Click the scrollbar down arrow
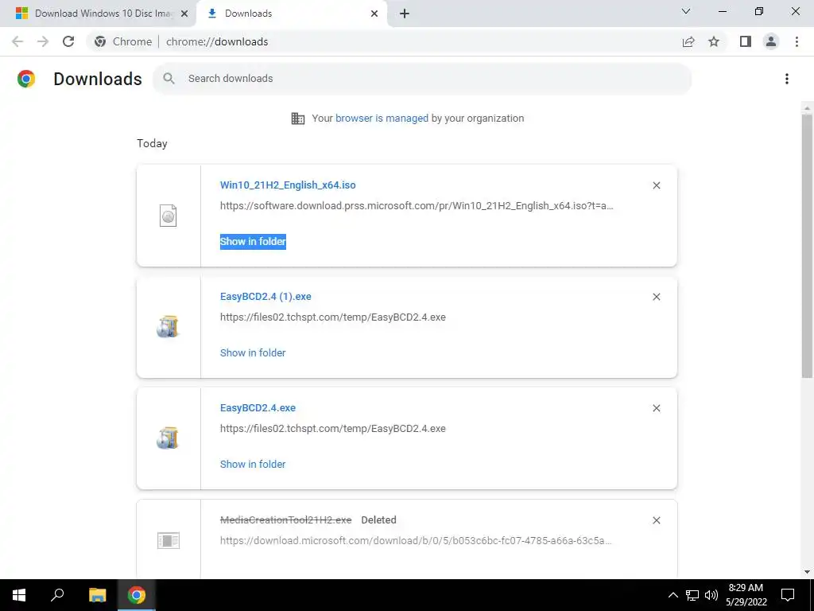 [806, 572]
